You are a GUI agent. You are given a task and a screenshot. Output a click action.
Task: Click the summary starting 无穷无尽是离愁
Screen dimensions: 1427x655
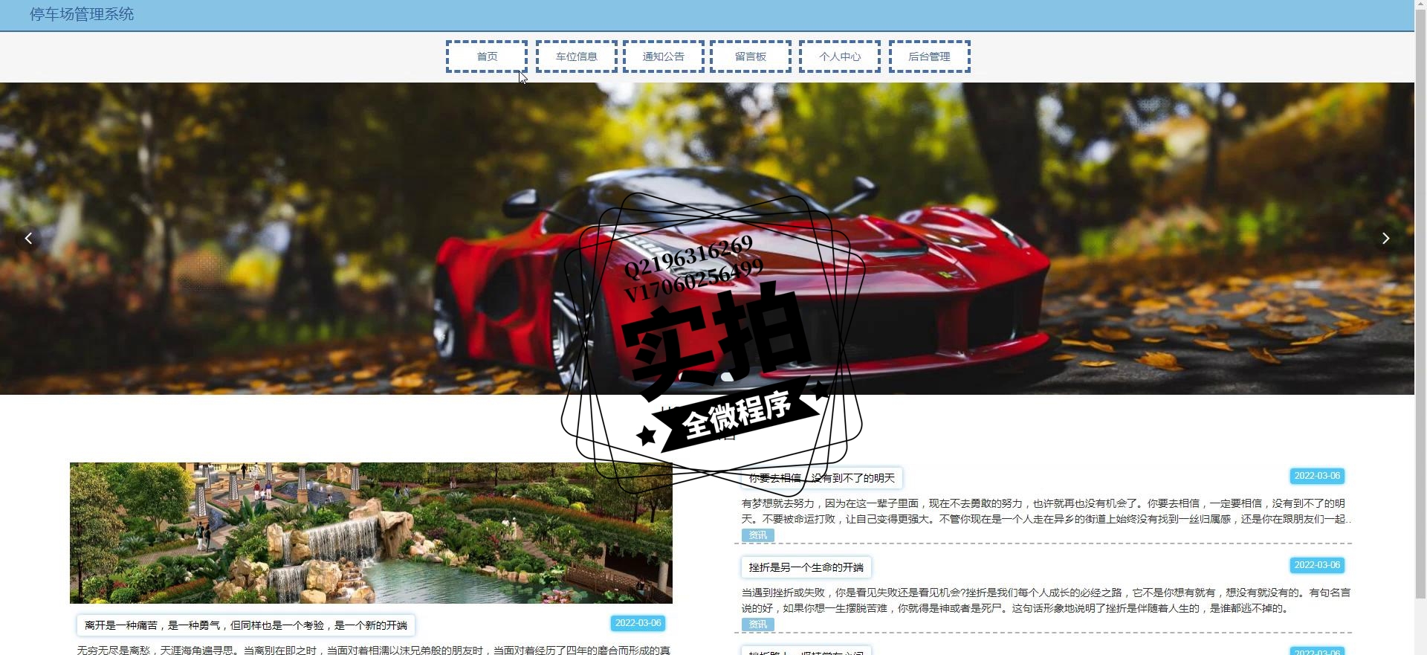click(x=374, y=650)
